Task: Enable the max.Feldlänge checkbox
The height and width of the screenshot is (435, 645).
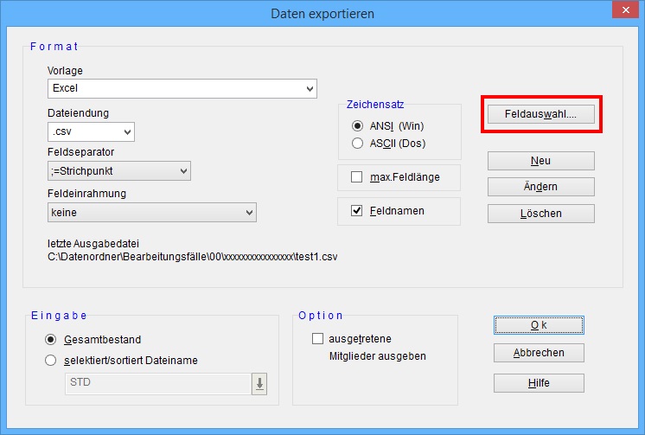Action: click(357, 177)
